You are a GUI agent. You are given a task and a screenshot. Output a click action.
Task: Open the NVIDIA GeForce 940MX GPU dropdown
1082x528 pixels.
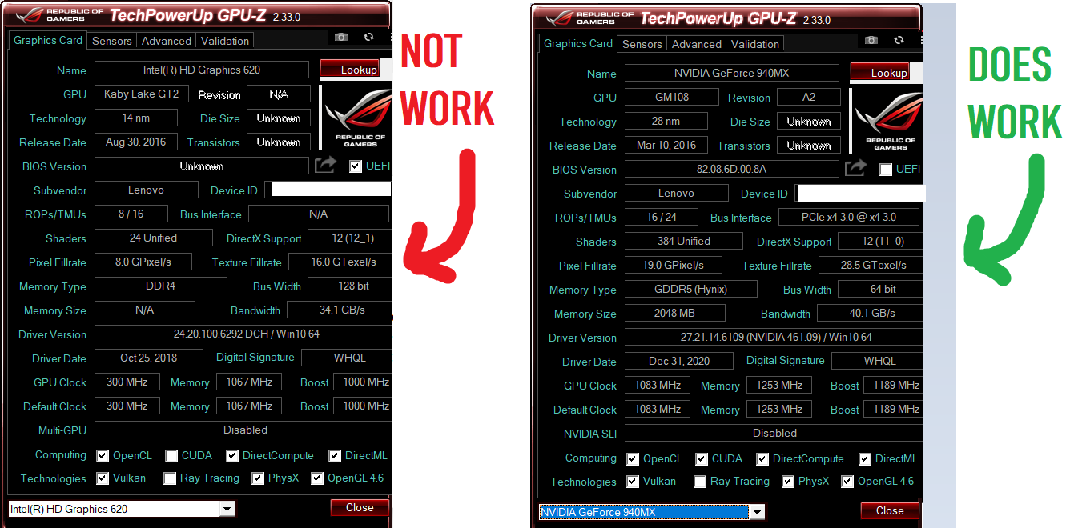pos(651,512)
